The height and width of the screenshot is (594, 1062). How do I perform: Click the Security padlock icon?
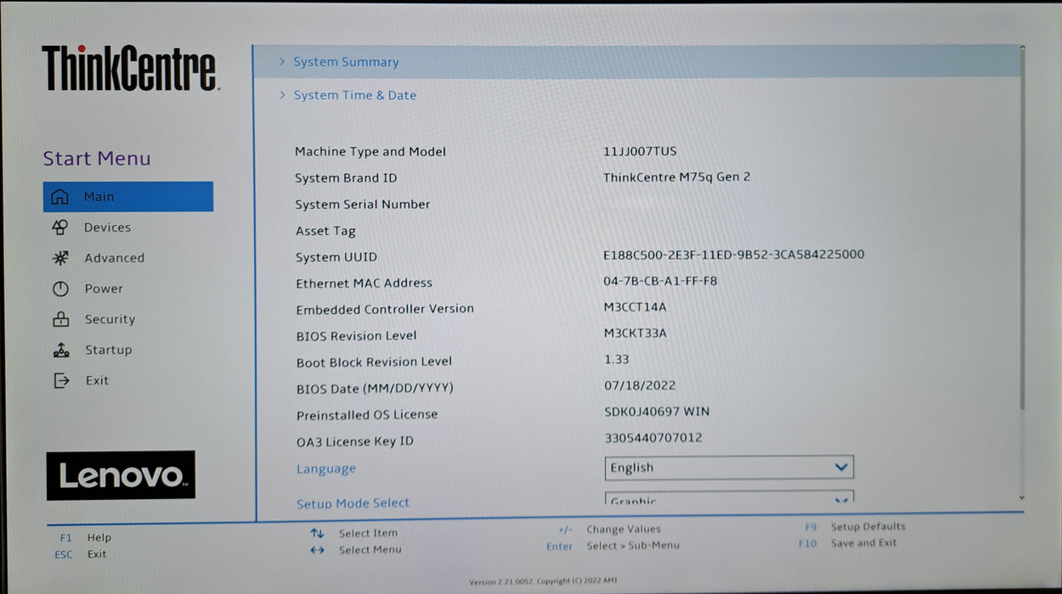coord(60,320)
